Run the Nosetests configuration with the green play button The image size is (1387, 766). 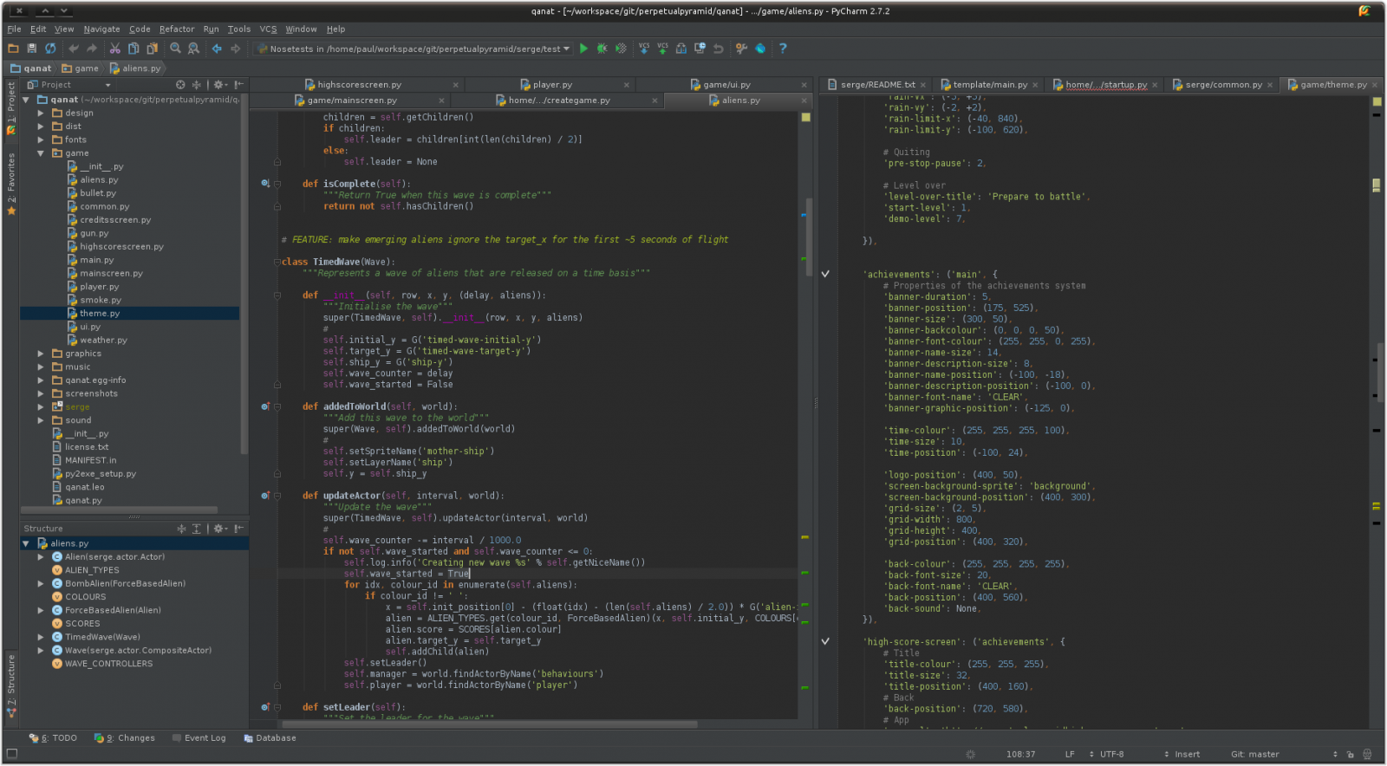pos(583,49)
